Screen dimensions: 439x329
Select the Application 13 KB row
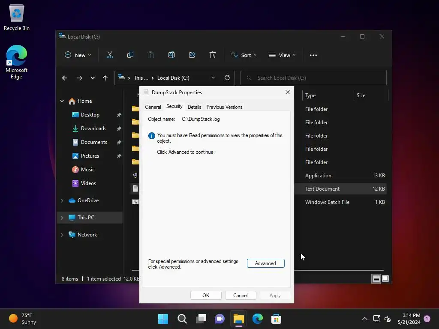point(340,176)
